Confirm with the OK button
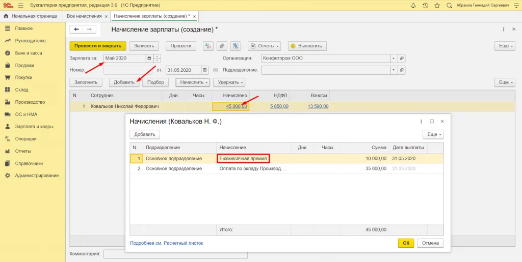Image resolution: width=522 pixels, height=262 pixels. (x=406, y=243)
